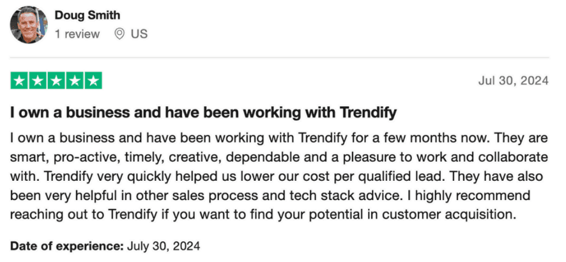
Task: Click the 'July 30, 2024' experience date
Action: (164, 247)
